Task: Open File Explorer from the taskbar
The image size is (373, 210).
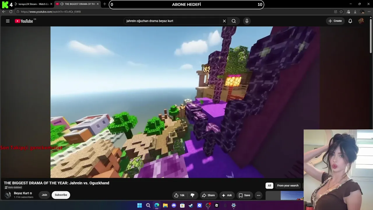Action: [x=165, y=205]
